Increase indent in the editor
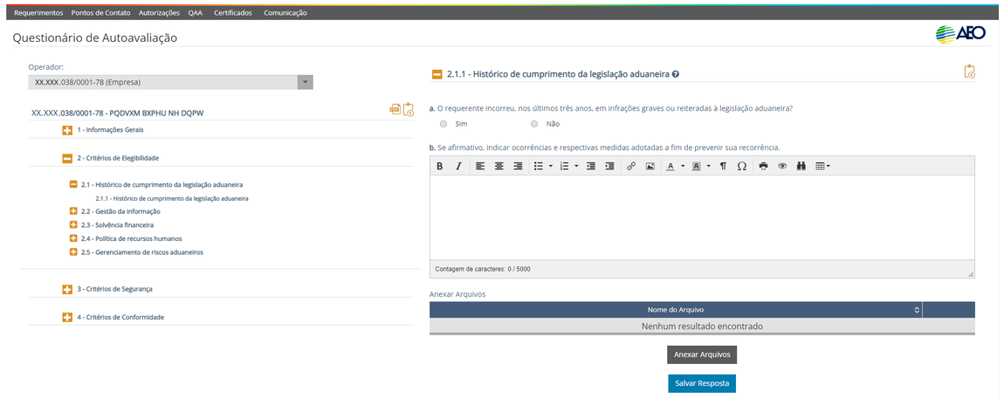Image resolution: width=1004 pixels, height=399 pixels. (x=609, y=166)
